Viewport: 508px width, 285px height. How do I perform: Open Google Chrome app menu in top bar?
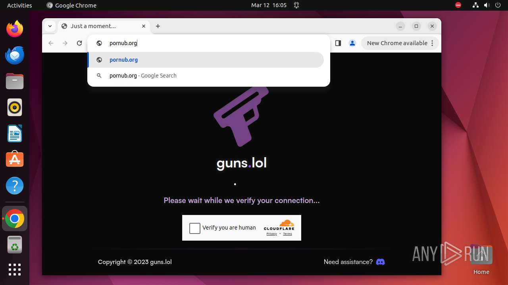[x=71, y=5]
